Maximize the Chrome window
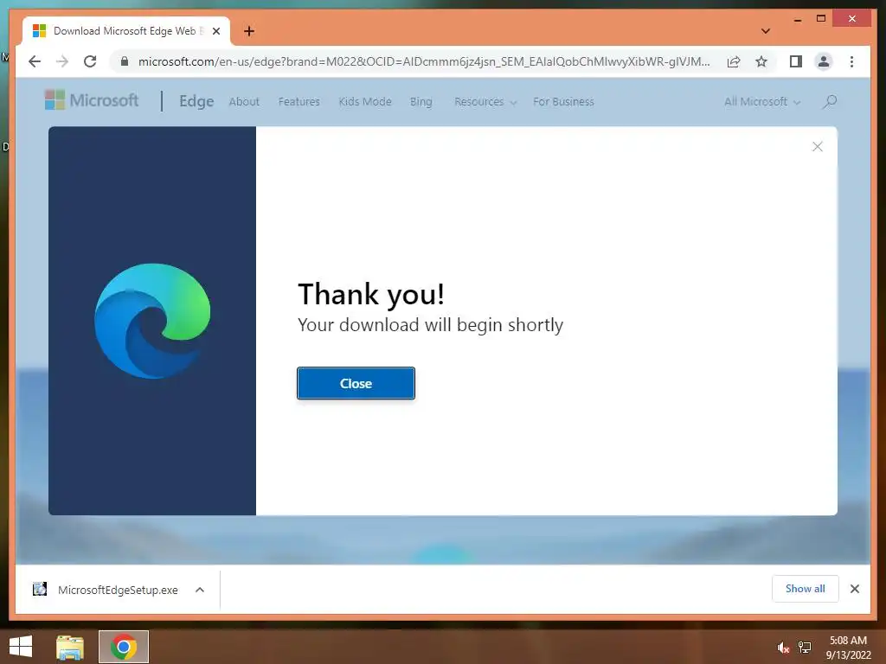 click(x=821, y=19)
